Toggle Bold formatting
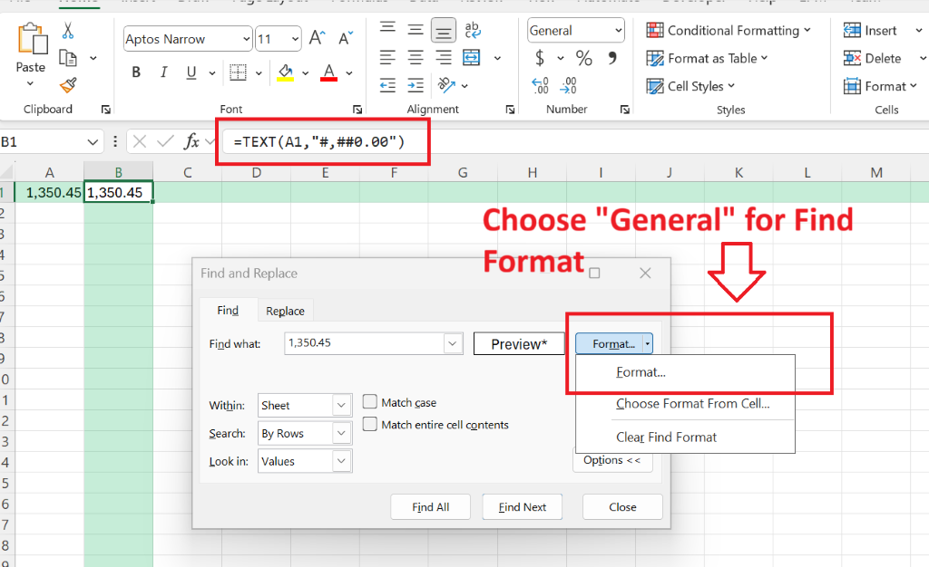929x567 pixels. [136, 72]
